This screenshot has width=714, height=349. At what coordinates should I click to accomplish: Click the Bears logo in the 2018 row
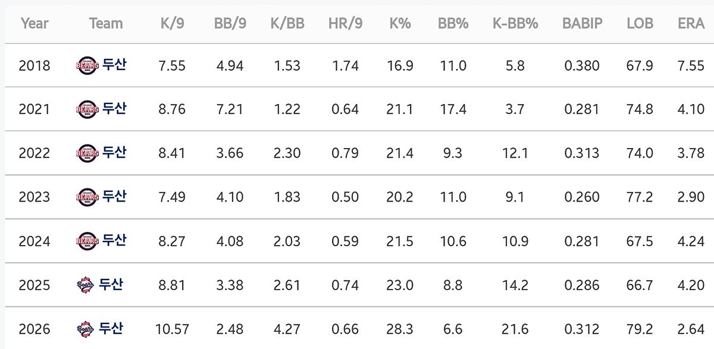87,65
